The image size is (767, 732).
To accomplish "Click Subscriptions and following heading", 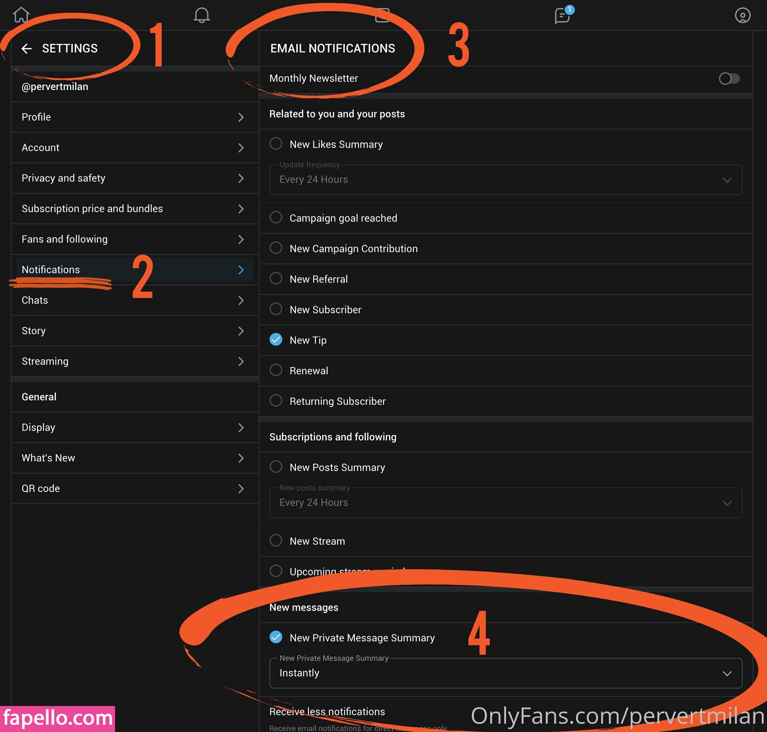I will tap(333, 437).
